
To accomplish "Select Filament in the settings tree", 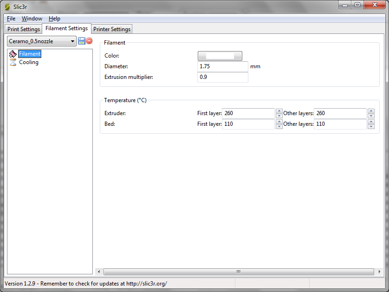I will 30,54.
